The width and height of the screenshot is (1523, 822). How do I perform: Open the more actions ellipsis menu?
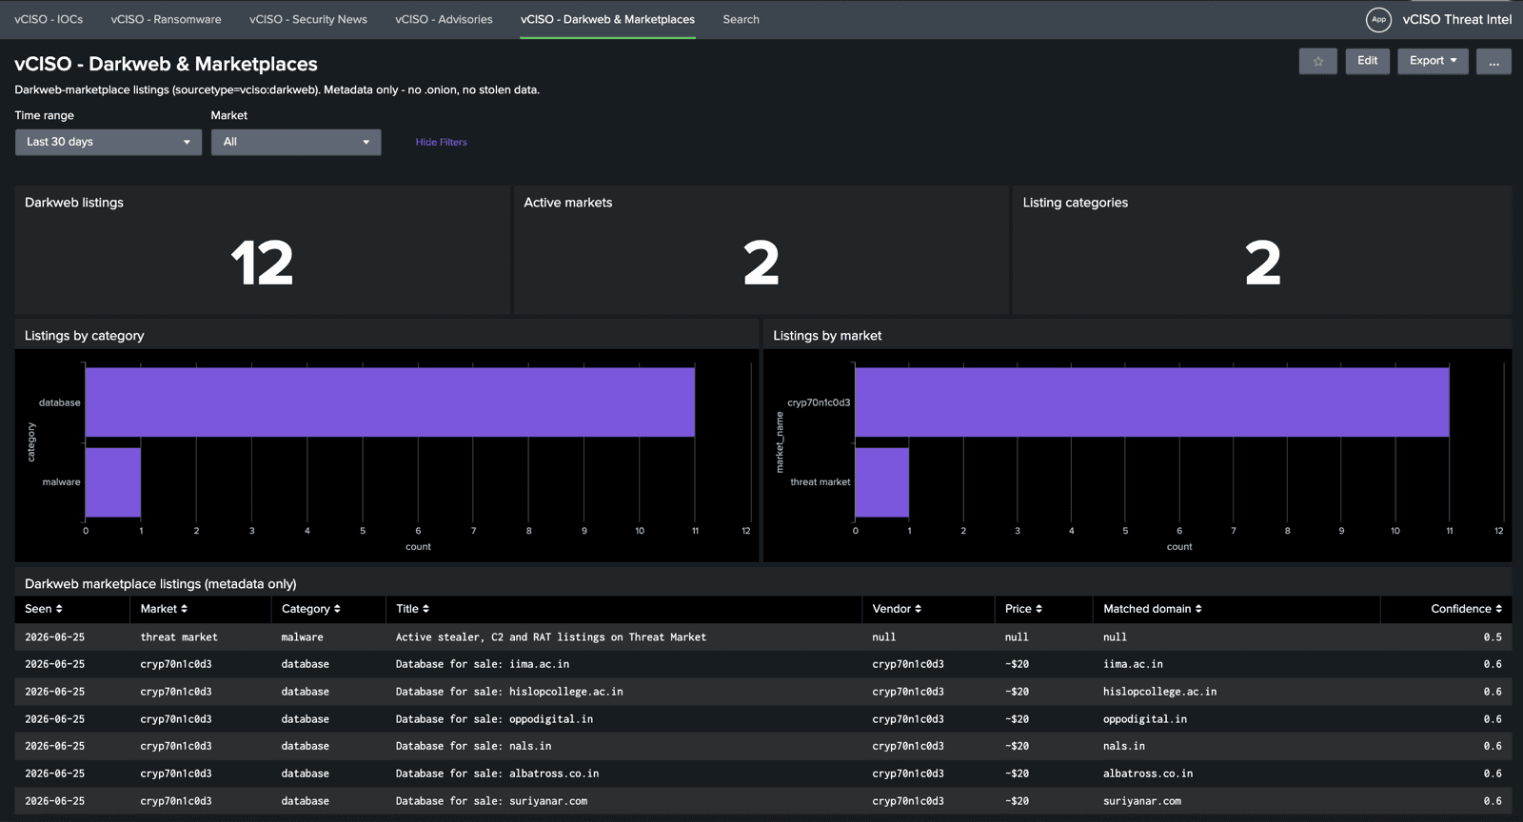1493,61
